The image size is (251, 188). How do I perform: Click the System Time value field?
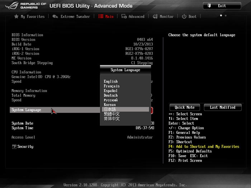point(145,128)
